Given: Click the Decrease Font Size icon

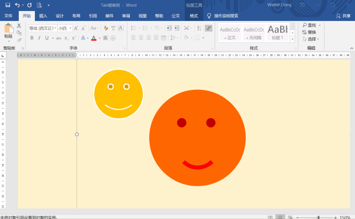Looking at the screenshot, I should click(83, 28).
